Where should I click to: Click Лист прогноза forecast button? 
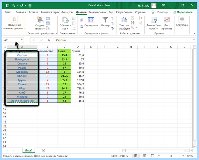click(x=167, y=23)
